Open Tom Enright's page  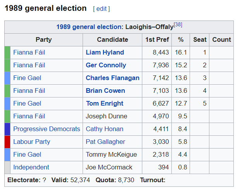coord(105,103)
